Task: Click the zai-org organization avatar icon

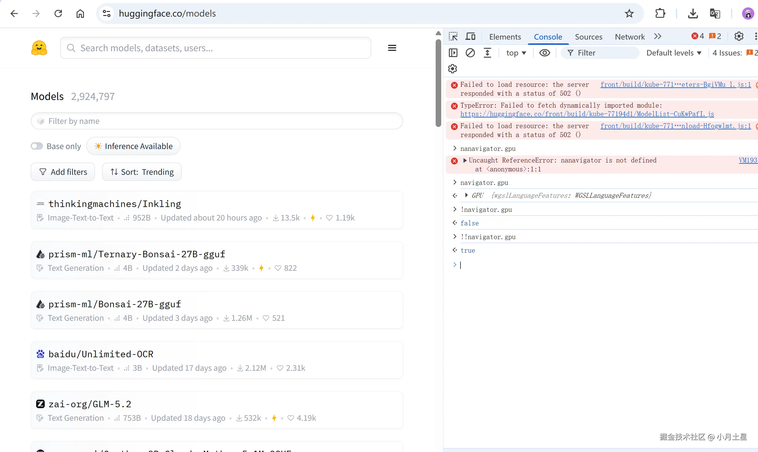Action: coord(40,404)
